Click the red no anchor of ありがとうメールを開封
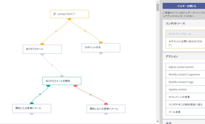Screen dimensions: 205x124 point(75,86)
